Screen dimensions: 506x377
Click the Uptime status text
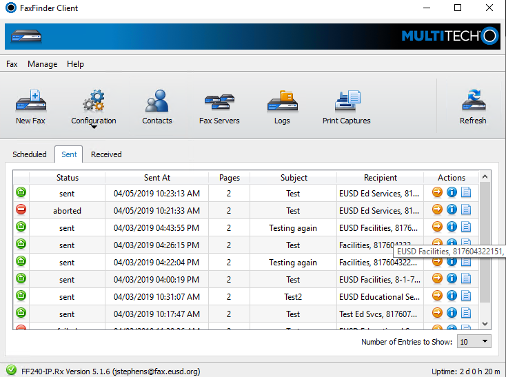pyautogui.click(x=465, y=371)
